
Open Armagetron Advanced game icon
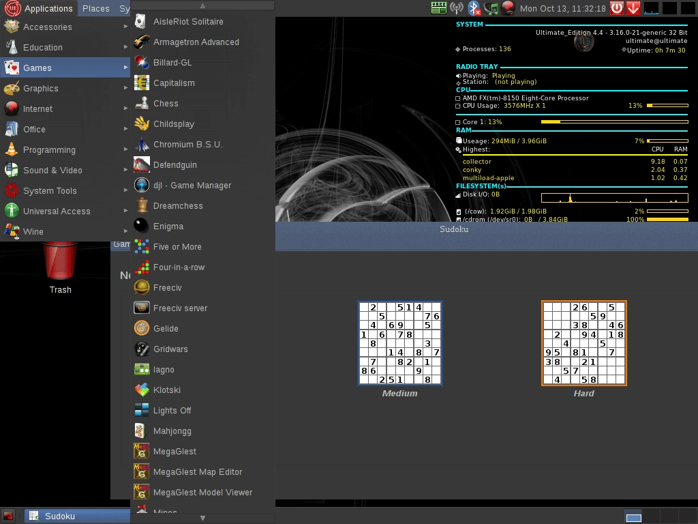point(142,42)
